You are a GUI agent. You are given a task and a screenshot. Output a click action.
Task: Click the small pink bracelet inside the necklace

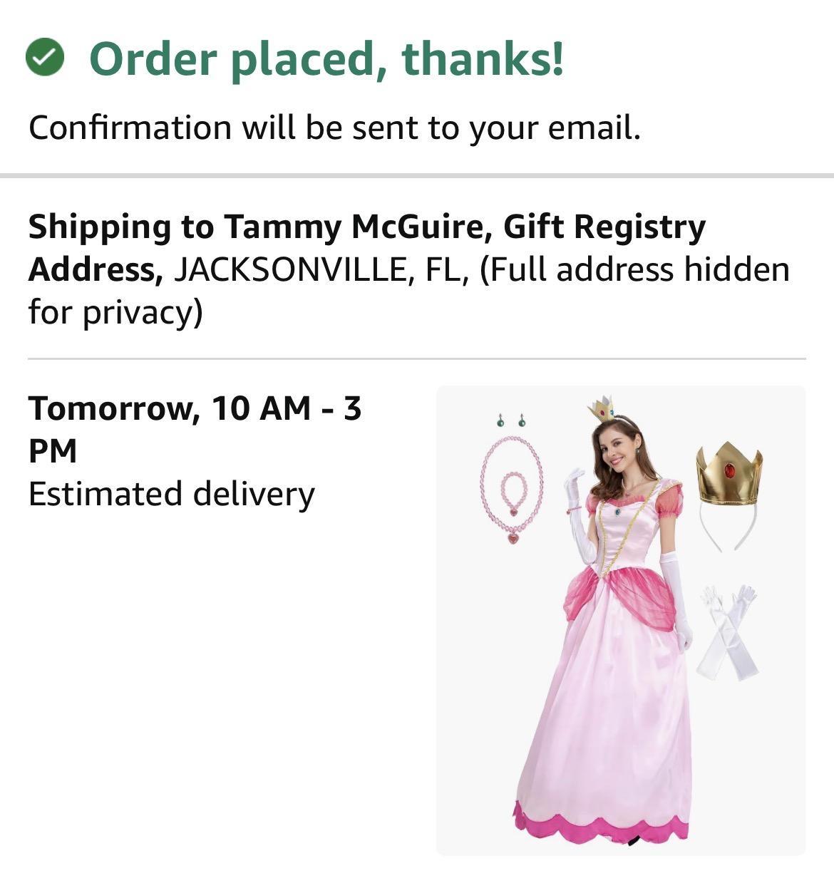(x=513, y=488)
